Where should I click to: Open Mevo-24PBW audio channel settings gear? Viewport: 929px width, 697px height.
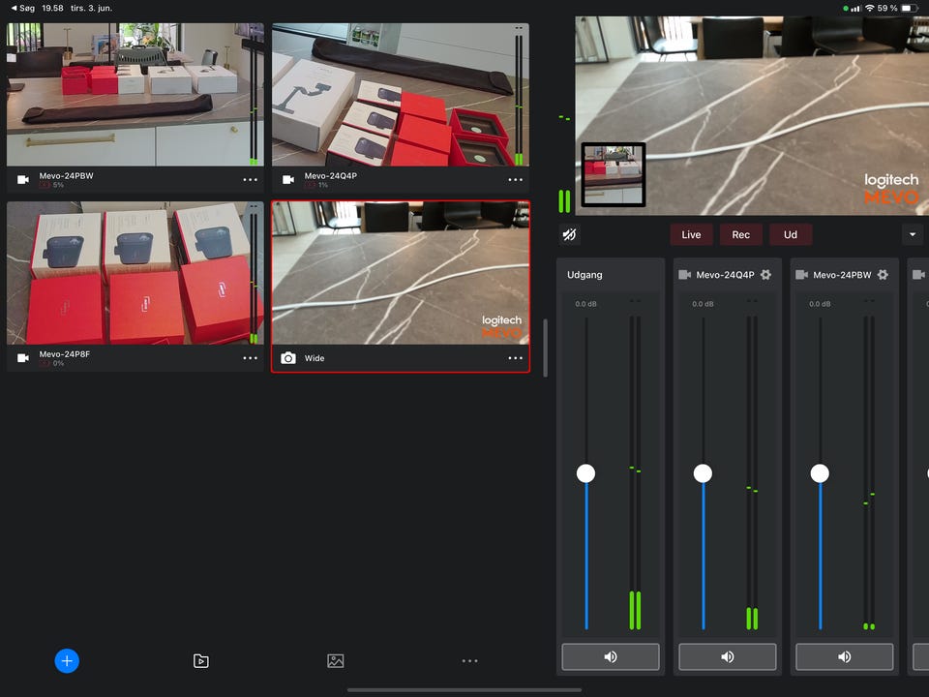click(883, 274)
